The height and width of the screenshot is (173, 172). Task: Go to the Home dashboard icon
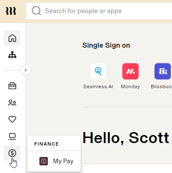[x=12, y=38]
